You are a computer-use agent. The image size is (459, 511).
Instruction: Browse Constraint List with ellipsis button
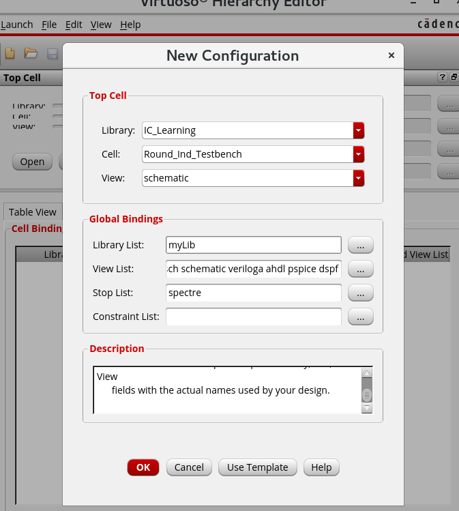[x=360, y=317]
